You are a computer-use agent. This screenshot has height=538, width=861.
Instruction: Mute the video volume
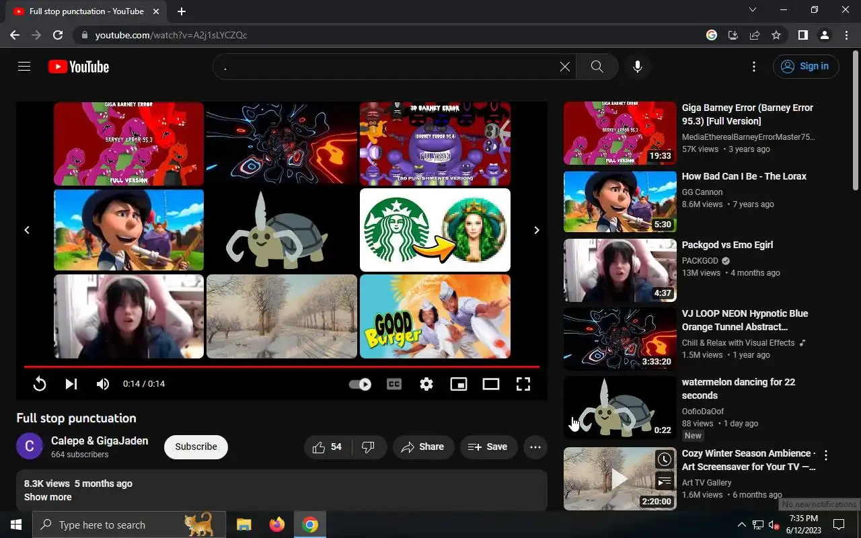pyautogui.click(x=103, y=384)
